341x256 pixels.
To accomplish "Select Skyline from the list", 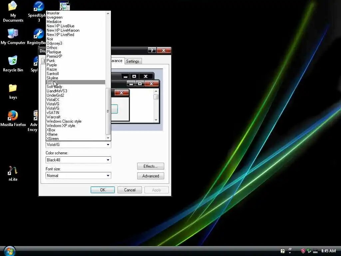I will 76,78.
